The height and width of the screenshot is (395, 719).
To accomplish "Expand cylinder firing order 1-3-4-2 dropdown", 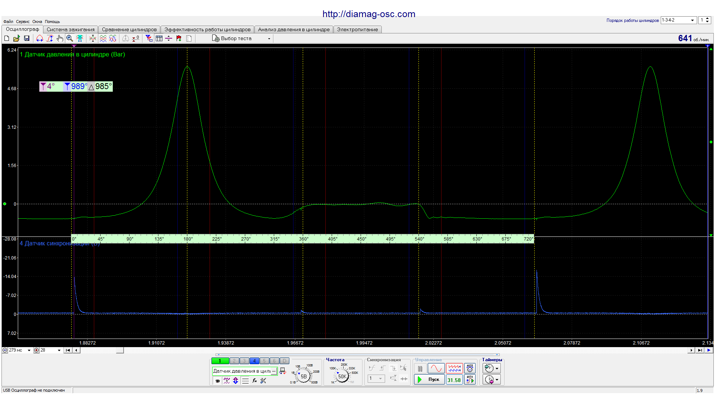I will 679,20.
